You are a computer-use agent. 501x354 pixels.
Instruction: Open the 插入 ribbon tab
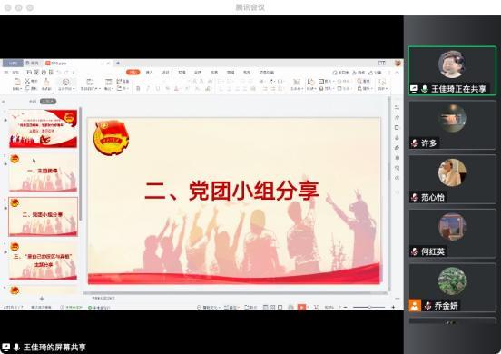pyautogui.click(x=149, y=73)
